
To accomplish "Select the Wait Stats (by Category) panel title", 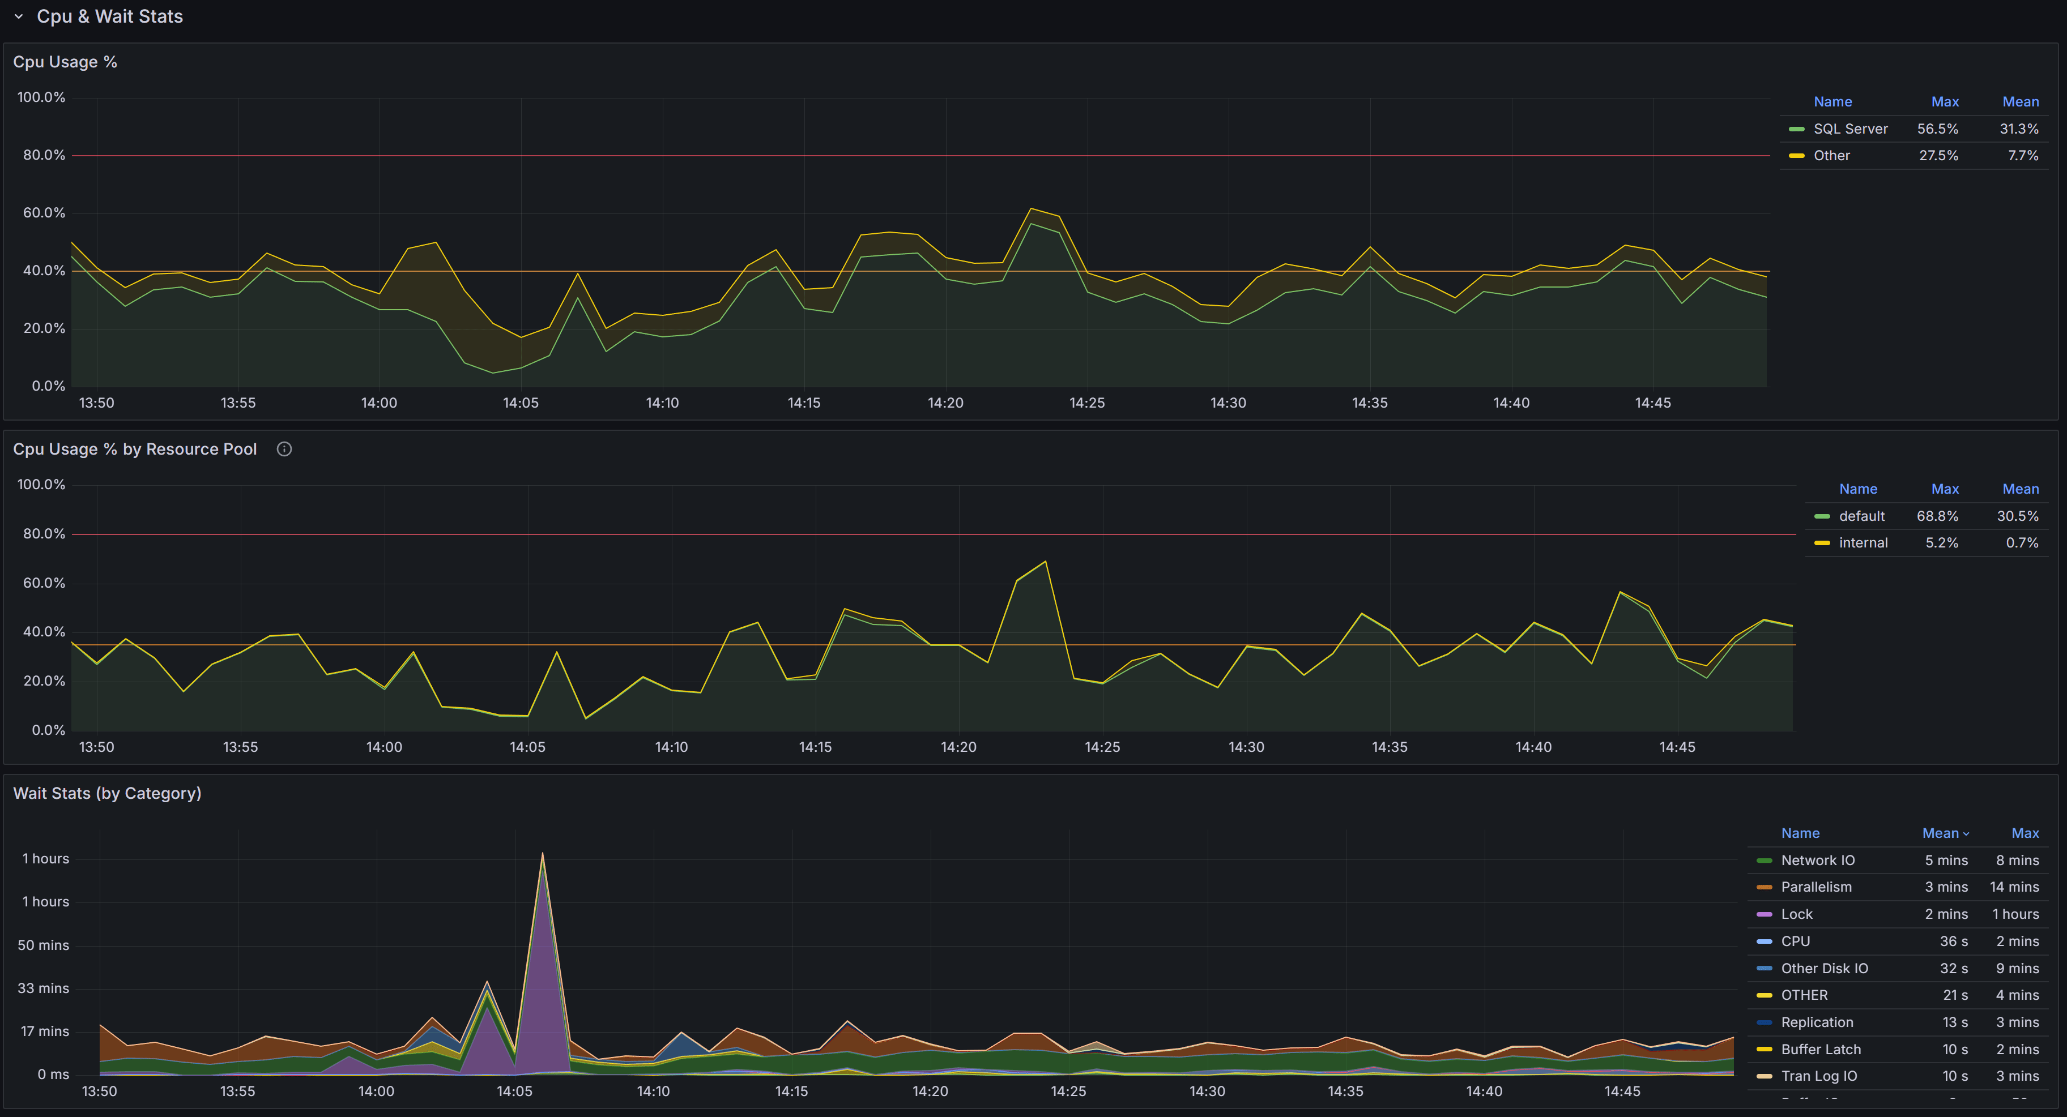I will (106, 793).
